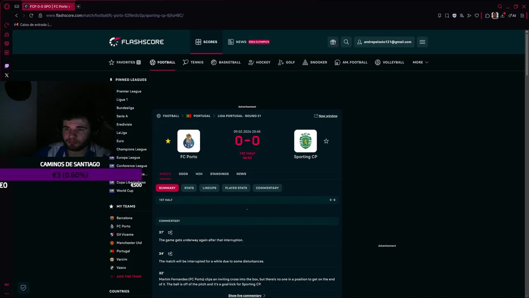The height and width of the screenshot is (298, 529).
Task: Click the FC Porto club crest
Action: pyautogui.click(x=188, y=141)
